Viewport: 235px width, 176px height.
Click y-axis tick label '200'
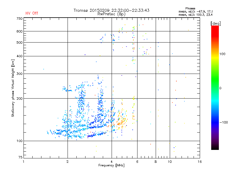point(19,99)
